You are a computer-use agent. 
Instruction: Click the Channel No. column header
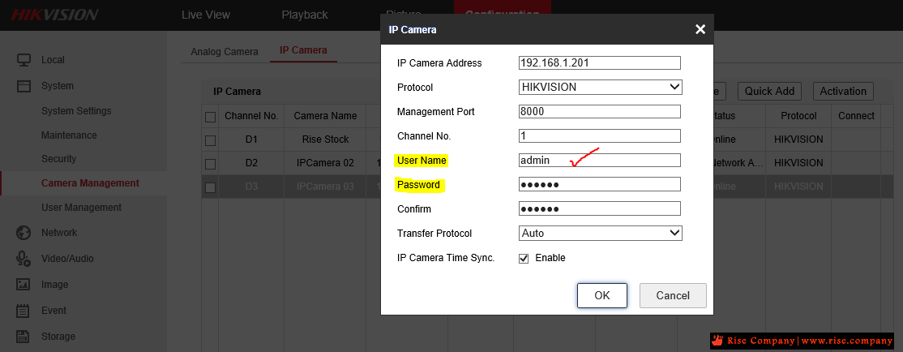point(251,116)
